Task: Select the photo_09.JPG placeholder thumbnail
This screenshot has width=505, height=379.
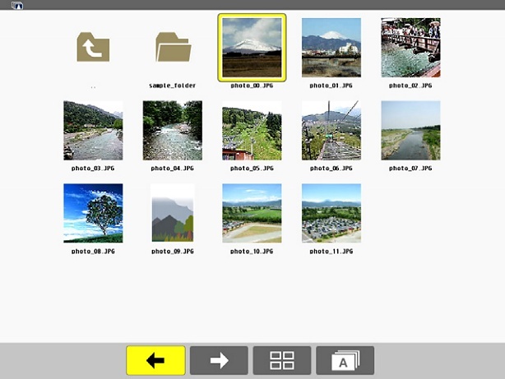Action: point(173,213)
